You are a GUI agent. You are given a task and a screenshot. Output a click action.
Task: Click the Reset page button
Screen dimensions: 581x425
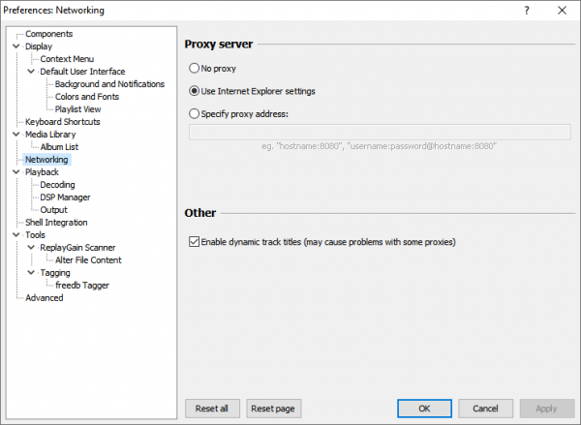pos(273,409)
